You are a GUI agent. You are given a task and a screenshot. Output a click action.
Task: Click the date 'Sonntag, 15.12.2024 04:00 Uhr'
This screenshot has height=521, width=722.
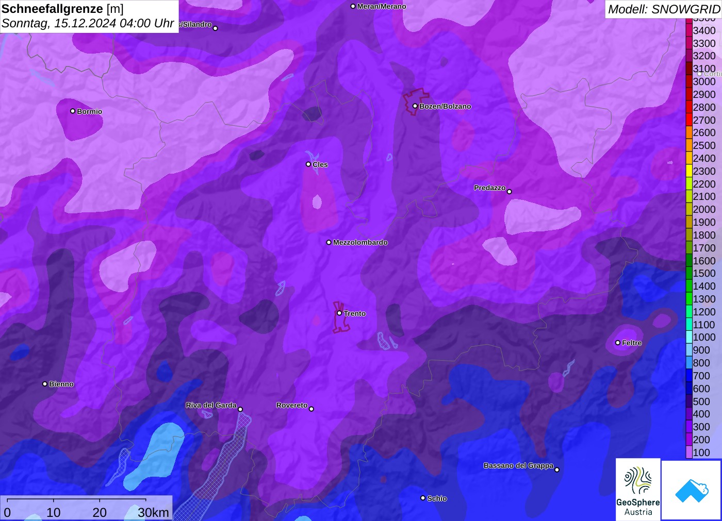88,23
